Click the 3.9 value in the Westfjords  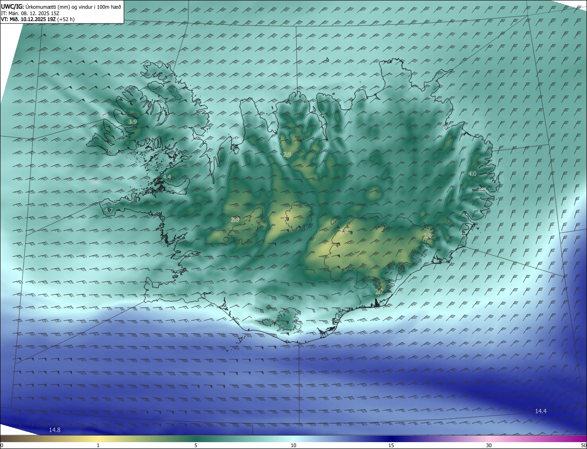click(x=133, y=122)
